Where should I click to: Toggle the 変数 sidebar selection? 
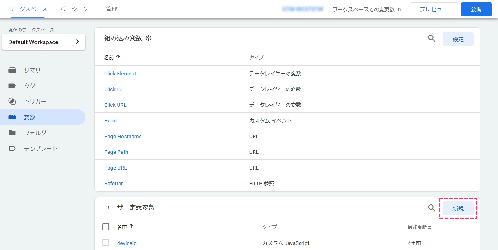[x=12, y=117]
